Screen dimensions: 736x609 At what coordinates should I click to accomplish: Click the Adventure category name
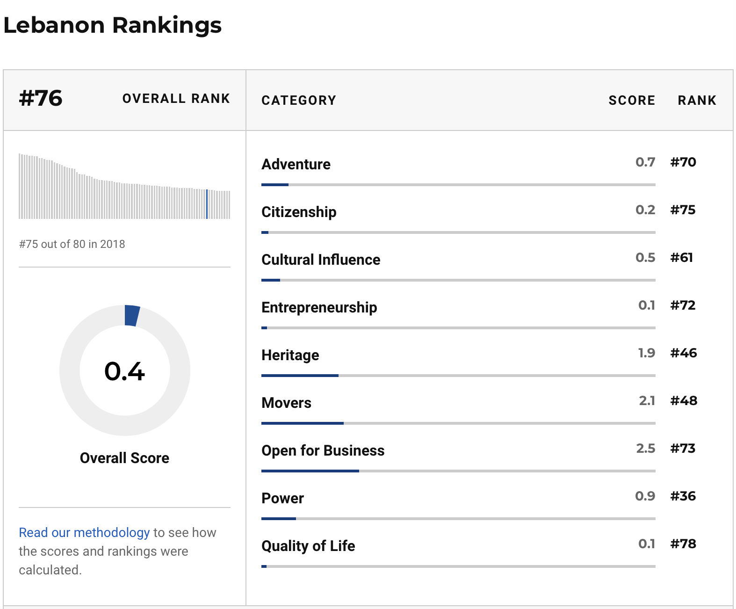(x=296, y=165)
